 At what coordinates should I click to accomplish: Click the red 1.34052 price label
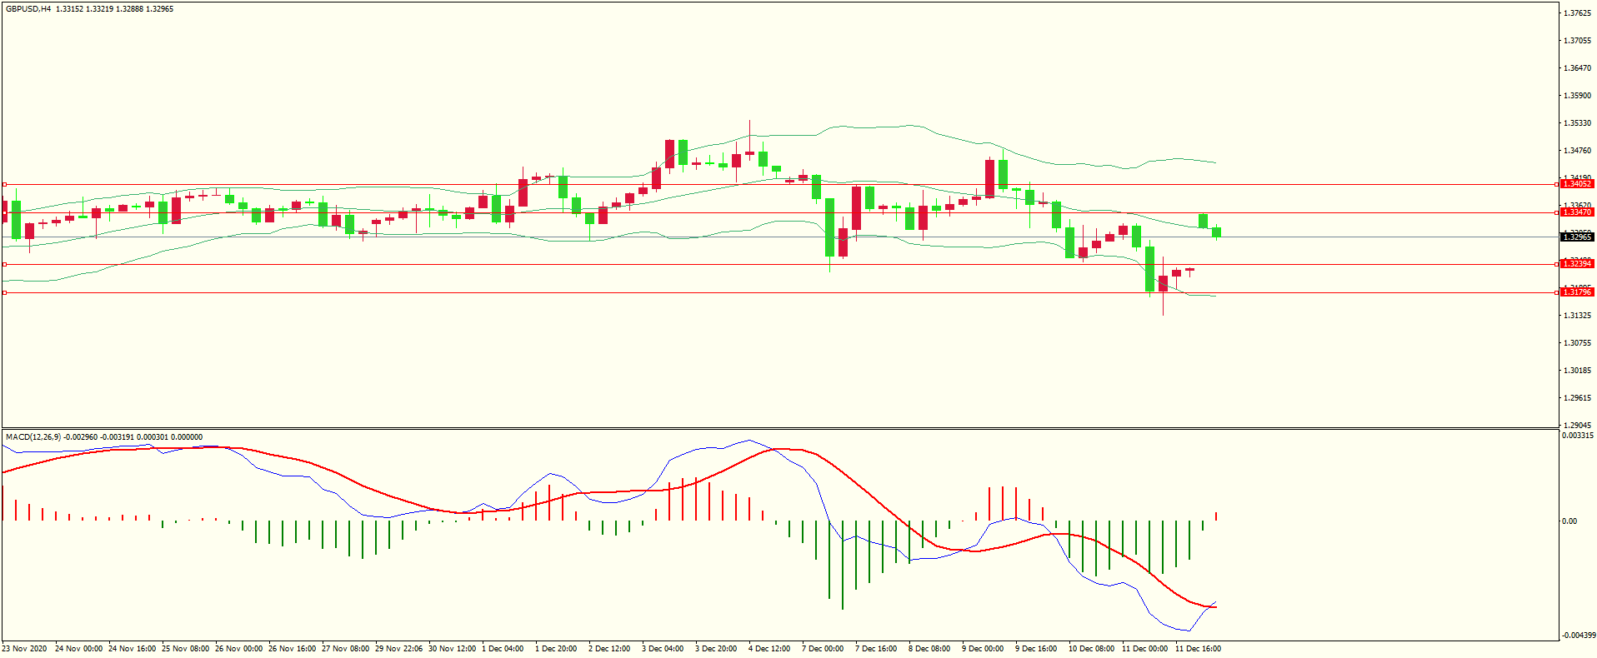[1576, 183]
